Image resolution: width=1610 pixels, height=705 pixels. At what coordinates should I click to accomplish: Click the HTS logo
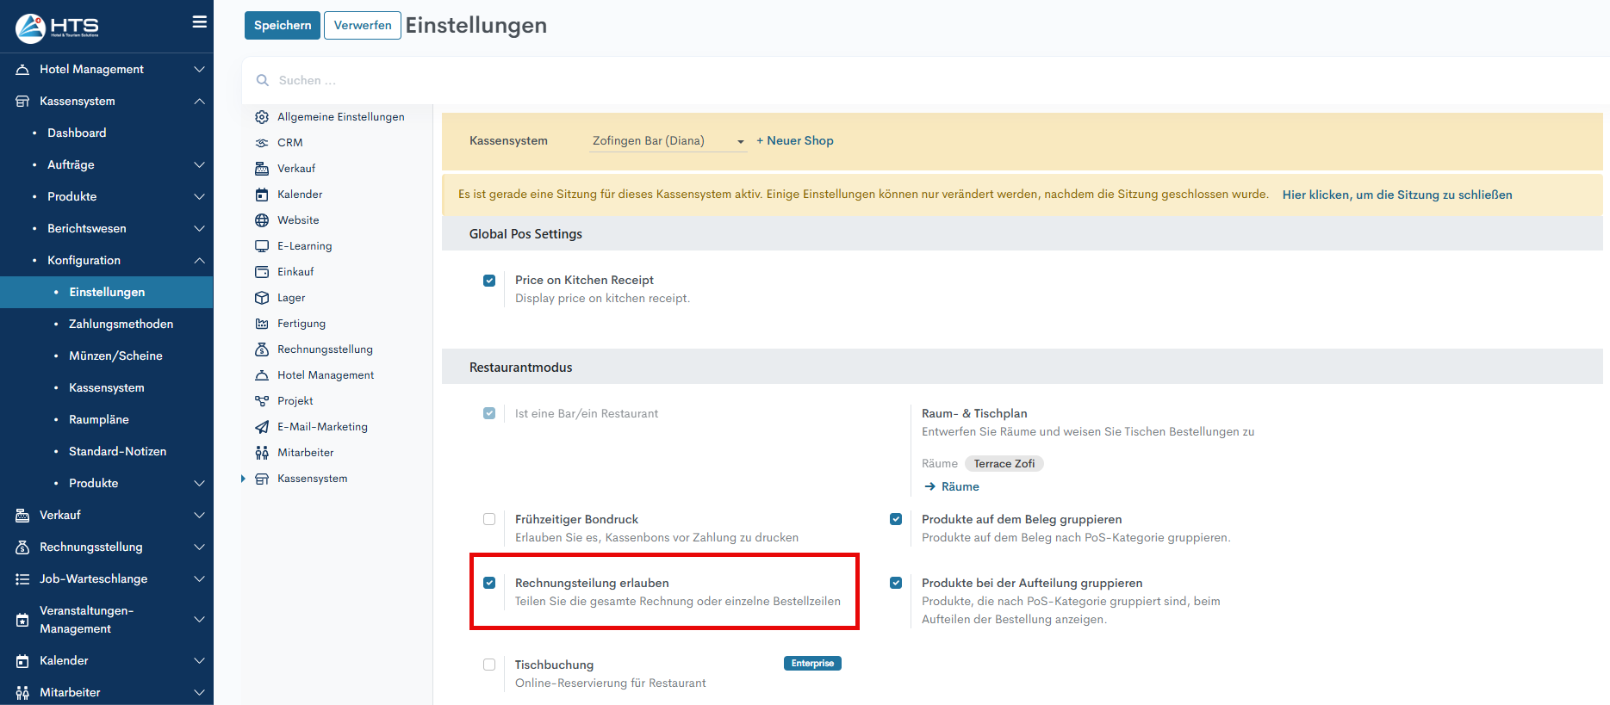click(57, 28)
